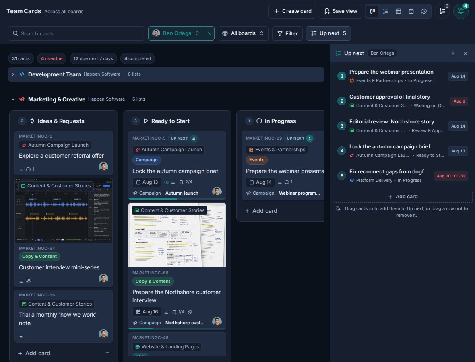Toggle the 12 due next 7 days chip
The image size is (475, 362).
[x=93, y=58]
